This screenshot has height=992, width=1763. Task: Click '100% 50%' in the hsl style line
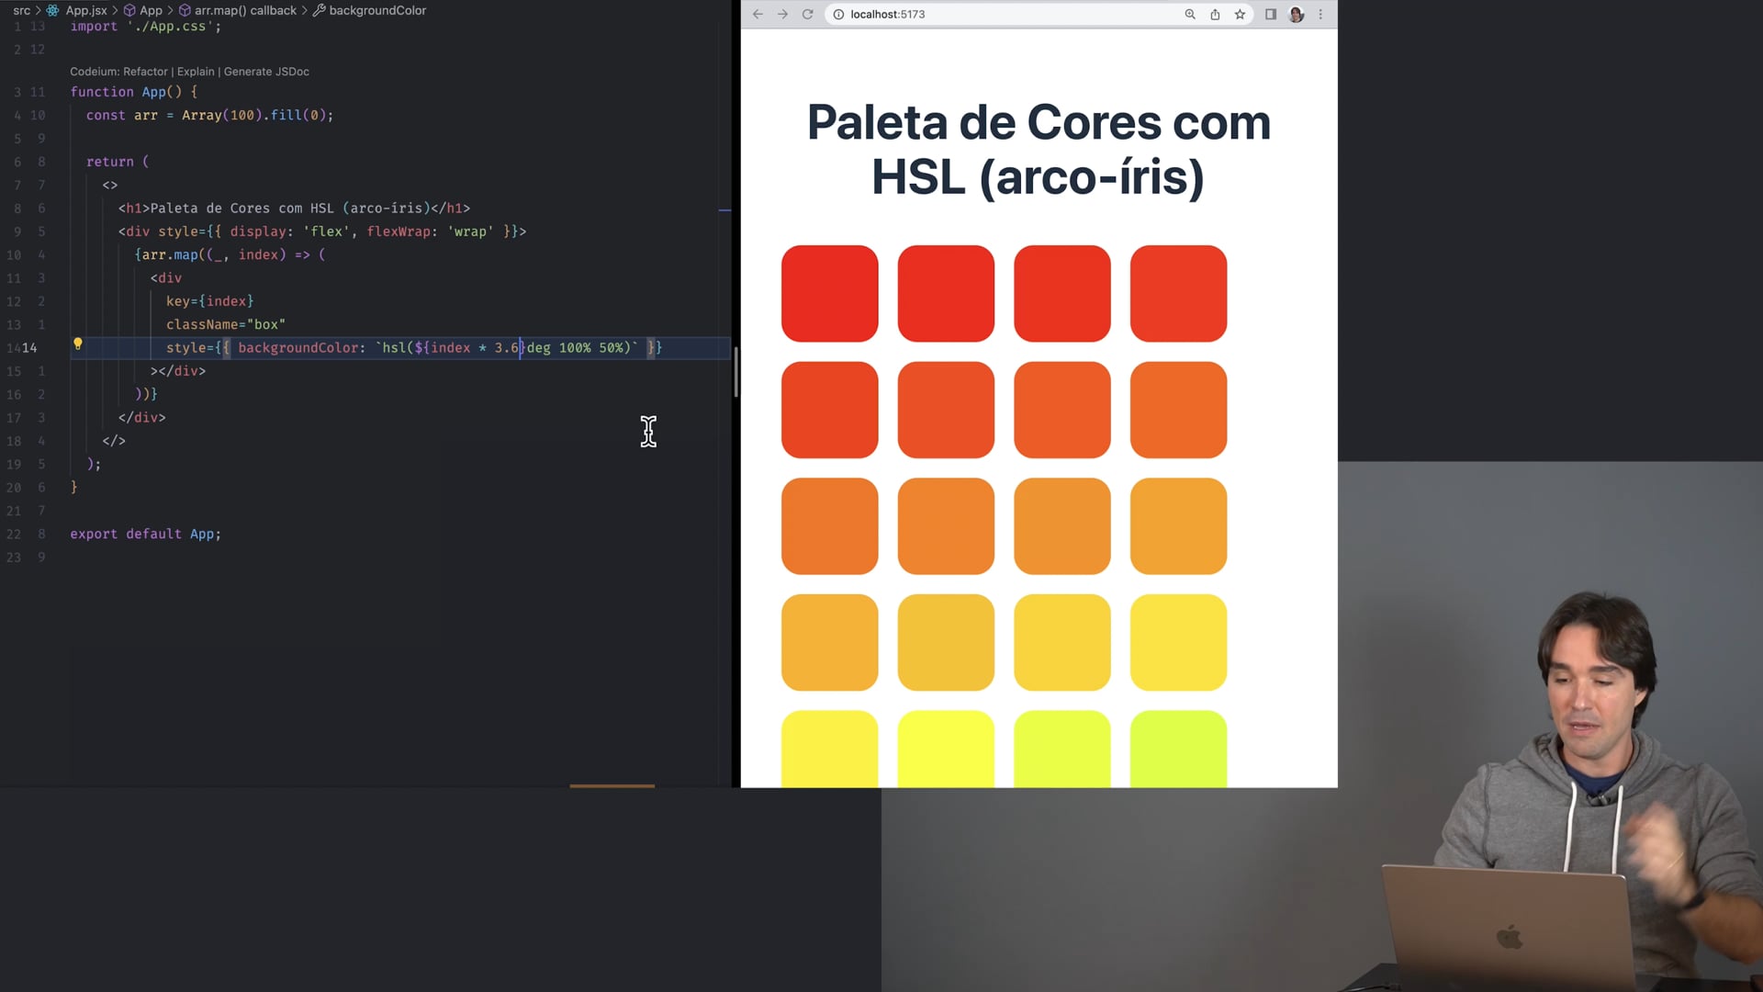click(x=591, y=348)
